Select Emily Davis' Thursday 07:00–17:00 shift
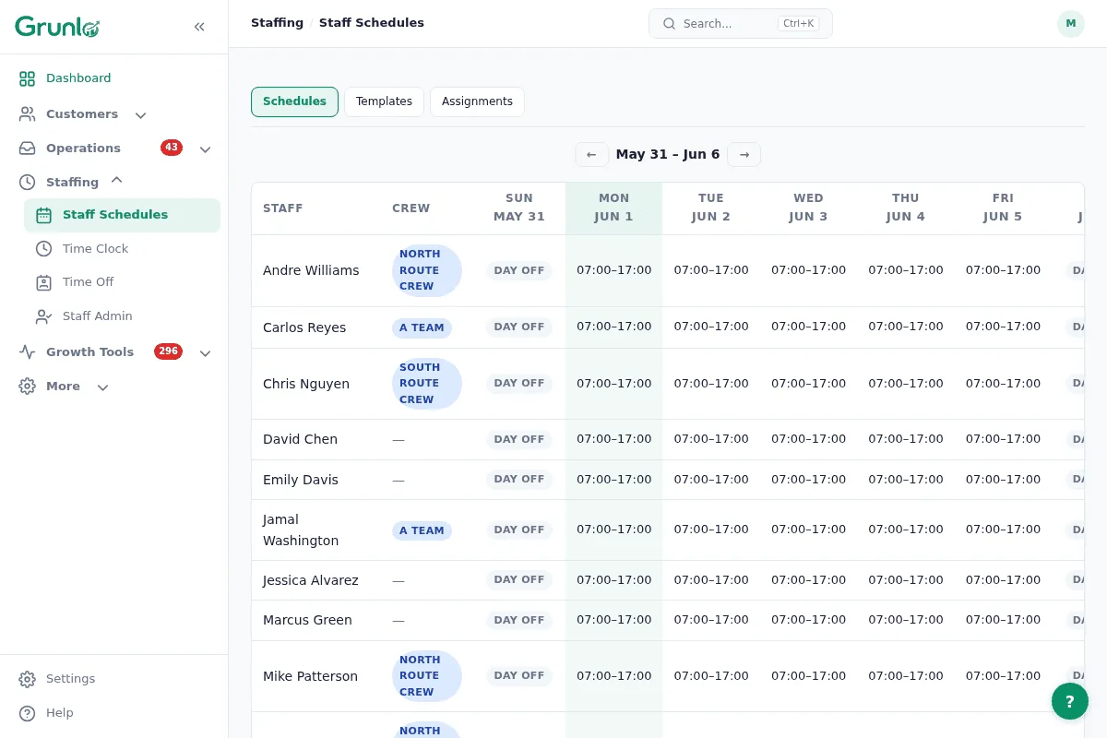 tap(906, 480)
